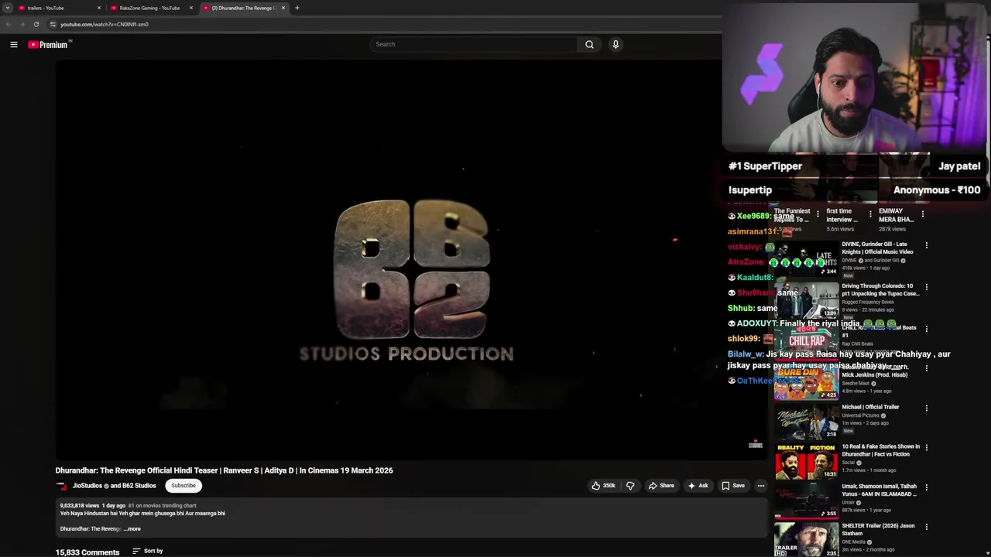Click the 9,033,818 views text
Screen dimensions: 991x557
tap(80, 506)
